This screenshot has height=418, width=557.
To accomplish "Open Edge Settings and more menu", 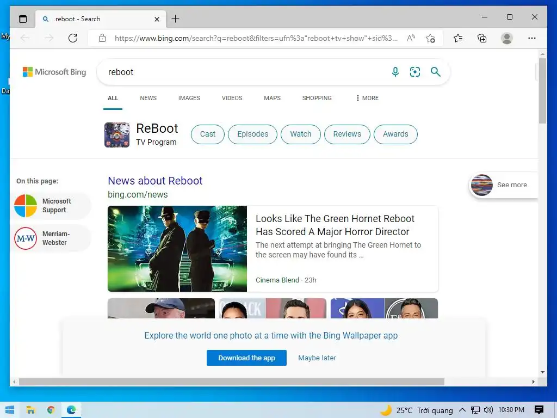I will (x=532, y=38).
